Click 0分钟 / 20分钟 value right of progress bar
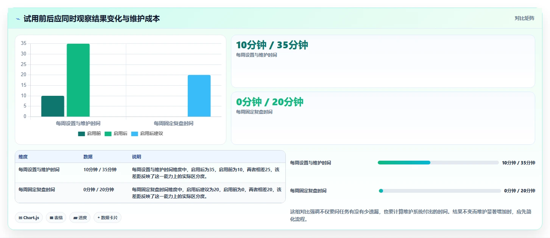Viewport: 550px width, 238px height. point(520,191)
